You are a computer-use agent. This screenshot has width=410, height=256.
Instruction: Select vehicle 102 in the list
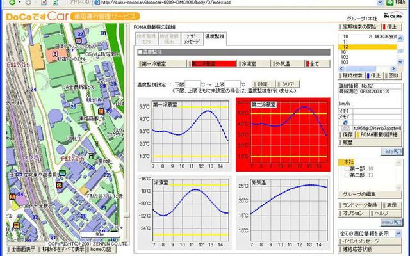click(367, 57)
